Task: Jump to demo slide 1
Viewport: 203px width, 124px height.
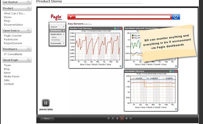Action: pyautogui.click(x=113, y=118)
